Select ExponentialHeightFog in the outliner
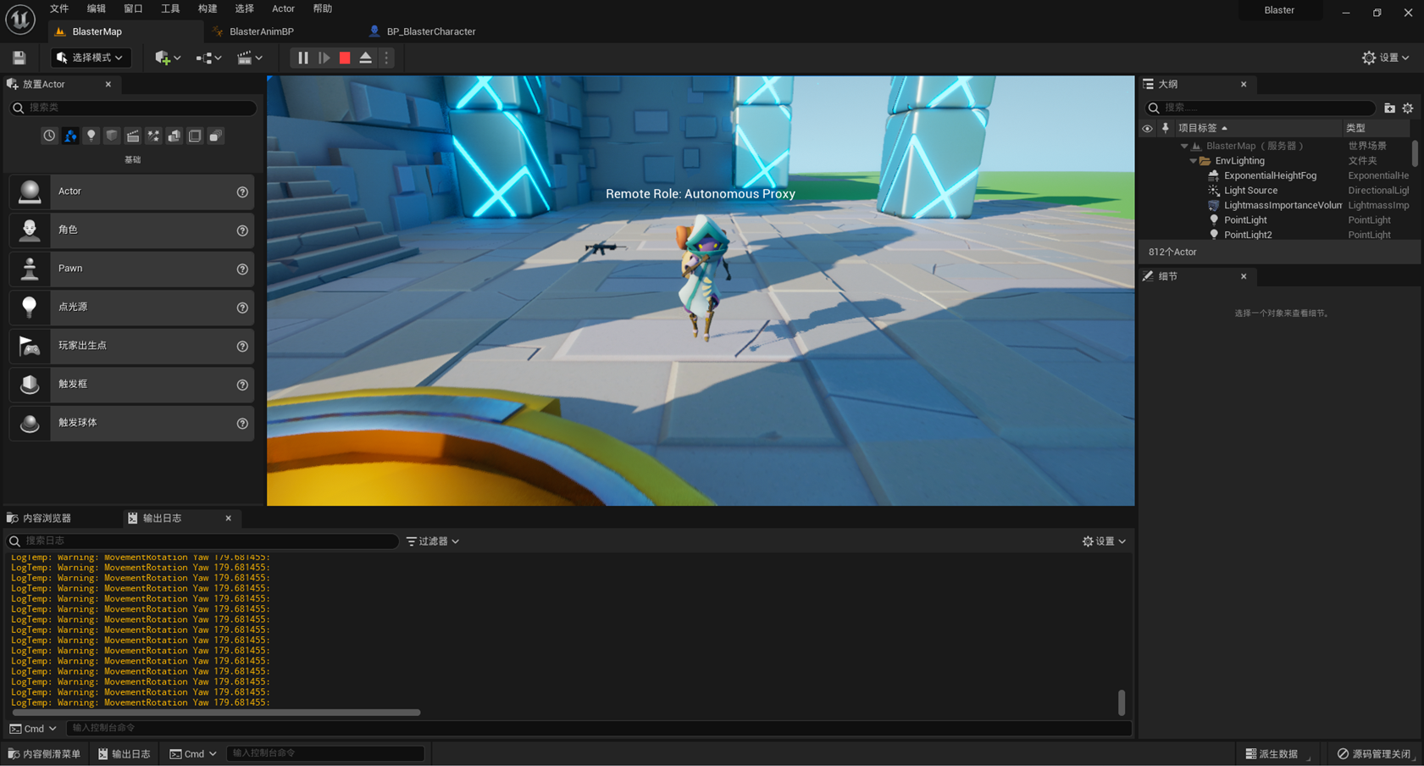 coord(1270,175)
